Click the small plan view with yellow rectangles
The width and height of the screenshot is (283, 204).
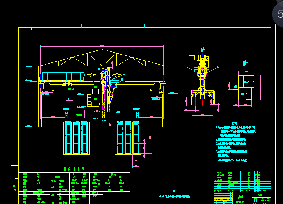tap(245, 88)
